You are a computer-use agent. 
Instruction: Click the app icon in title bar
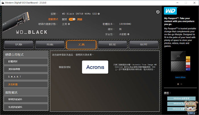point(3,3)
